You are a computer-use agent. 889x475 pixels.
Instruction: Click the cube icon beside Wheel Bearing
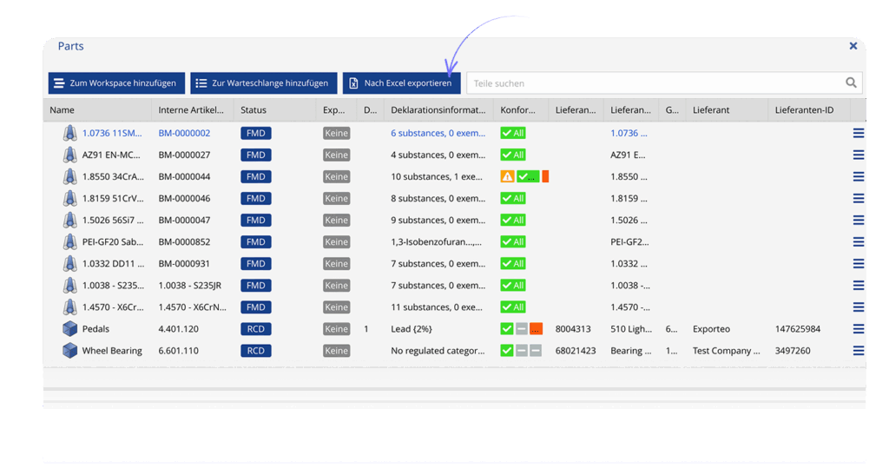[x=69, y=351]
